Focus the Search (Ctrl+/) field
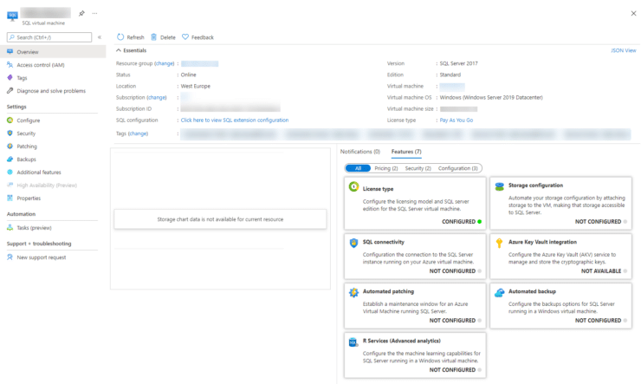This screenshot has height=384, width=641. pyautogui.click(x=49, y=37)
